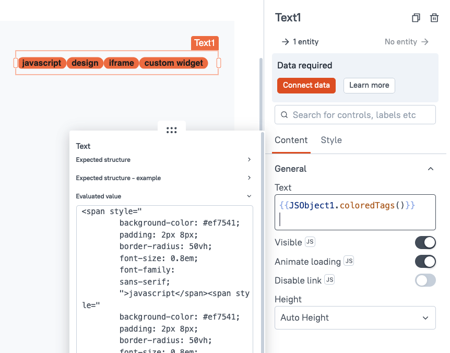450x353 pixels.
Task: Turn off the Visible toggle
Action: pos(425,242)
